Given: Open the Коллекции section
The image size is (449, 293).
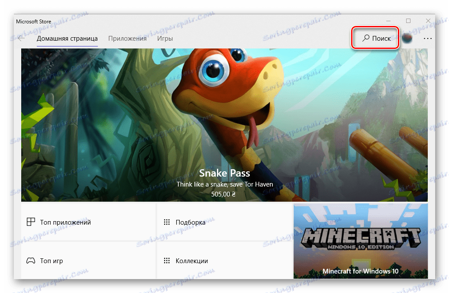Looking at the screenshot, I should (191, 261).
